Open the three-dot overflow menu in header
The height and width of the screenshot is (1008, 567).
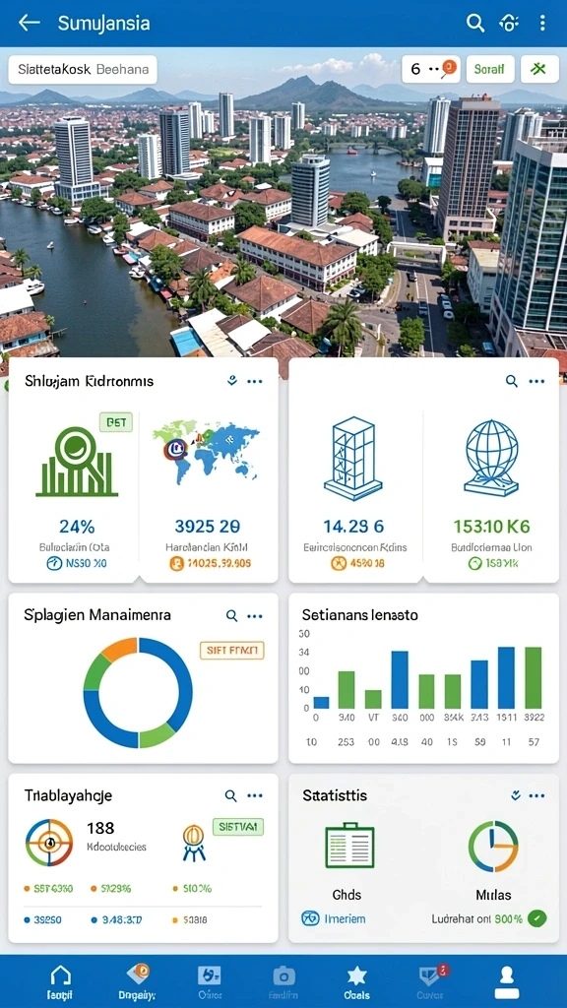click(x=542, y=24)
